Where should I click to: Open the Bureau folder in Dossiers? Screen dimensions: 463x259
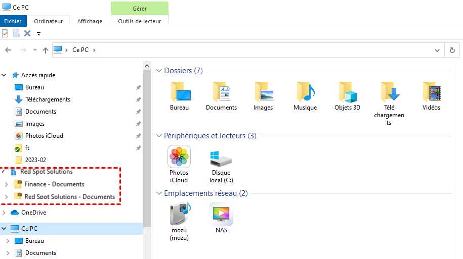[180, 96]
